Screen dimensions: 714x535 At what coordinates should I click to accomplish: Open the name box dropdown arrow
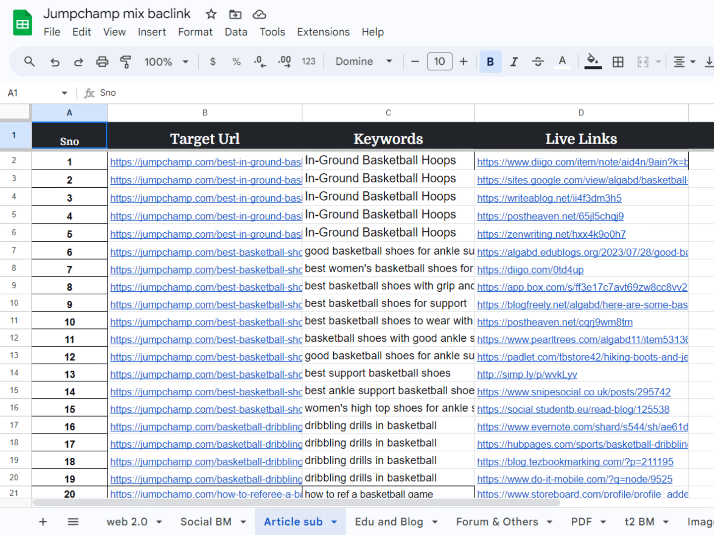pyautogui.click(x=64, y=93)
